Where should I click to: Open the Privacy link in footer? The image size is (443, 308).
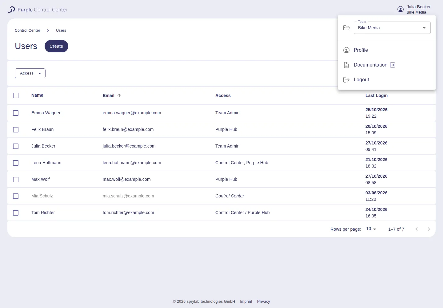click(264, 302)
